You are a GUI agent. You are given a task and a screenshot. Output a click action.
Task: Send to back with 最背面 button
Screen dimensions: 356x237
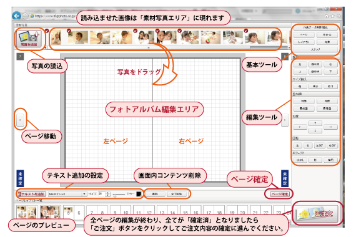click(327, 109)
